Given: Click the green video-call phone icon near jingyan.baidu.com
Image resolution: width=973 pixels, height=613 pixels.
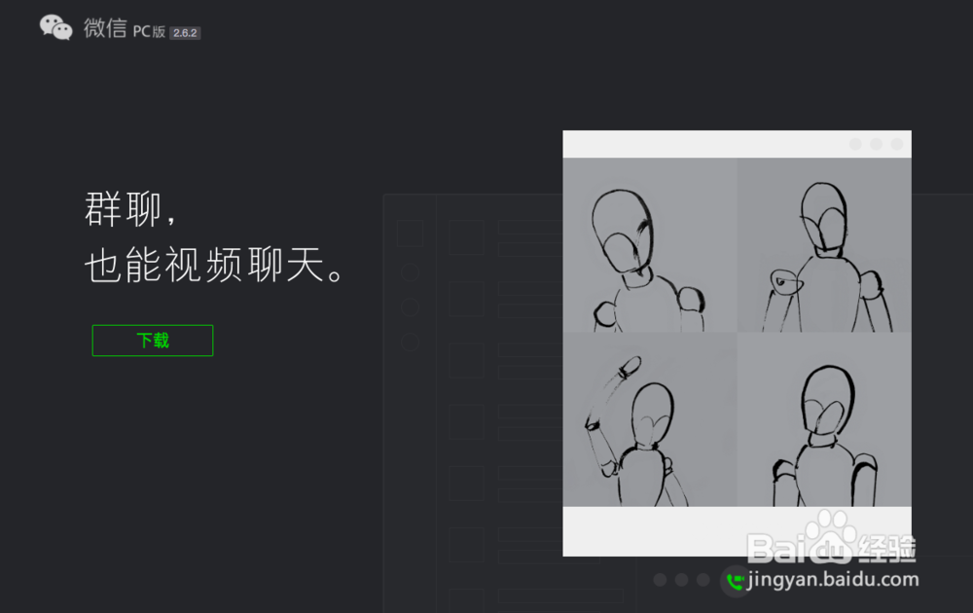Looking at the screenshot, I should 735,580.
